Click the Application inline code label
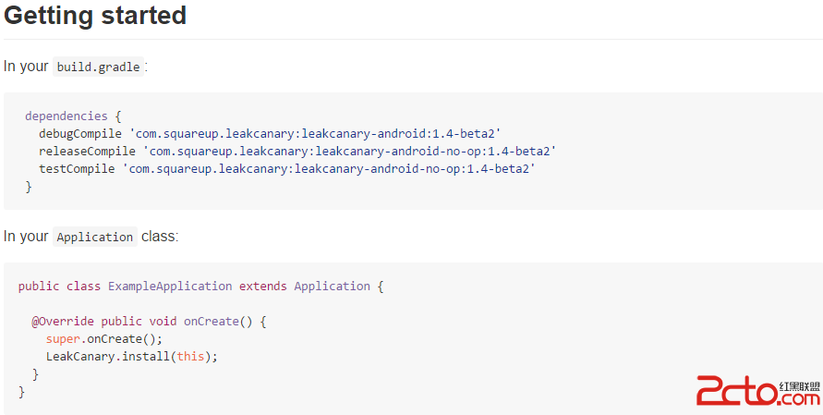Image resolution: width=823 pixels, height=415 pixels. click(x=94, y=237)
